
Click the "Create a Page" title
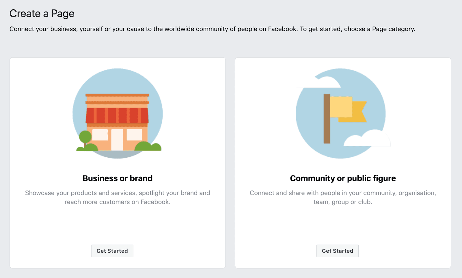pos(42,14)
